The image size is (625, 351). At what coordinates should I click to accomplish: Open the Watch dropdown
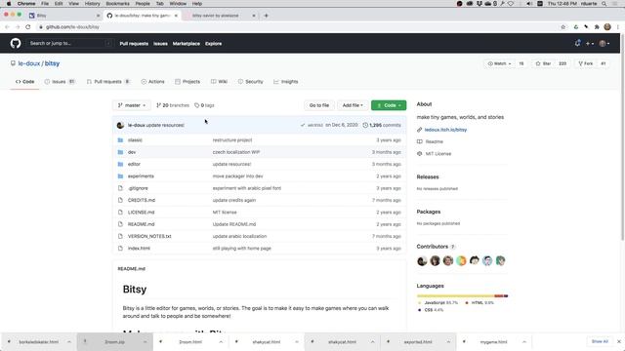point(499,63)
